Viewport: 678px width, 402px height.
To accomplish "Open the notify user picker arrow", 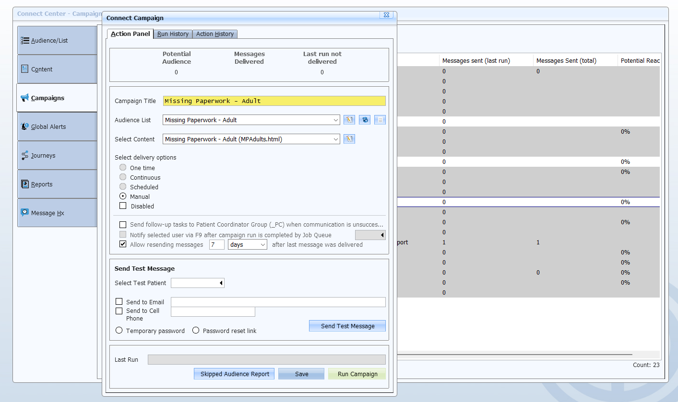I will 382,235.
